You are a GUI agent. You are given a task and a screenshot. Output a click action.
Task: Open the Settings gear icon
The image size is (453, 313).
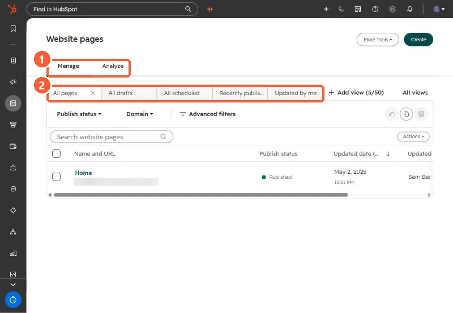pyautogui.click(x=392, y=9)
